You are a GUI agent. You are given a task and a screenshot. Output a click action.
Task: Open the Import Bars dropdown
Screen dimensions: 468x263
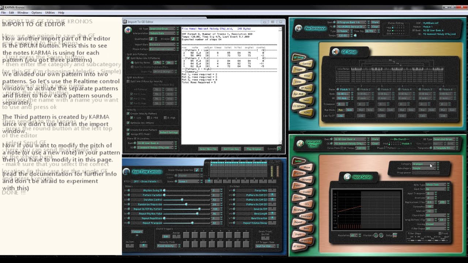(162, 45)
